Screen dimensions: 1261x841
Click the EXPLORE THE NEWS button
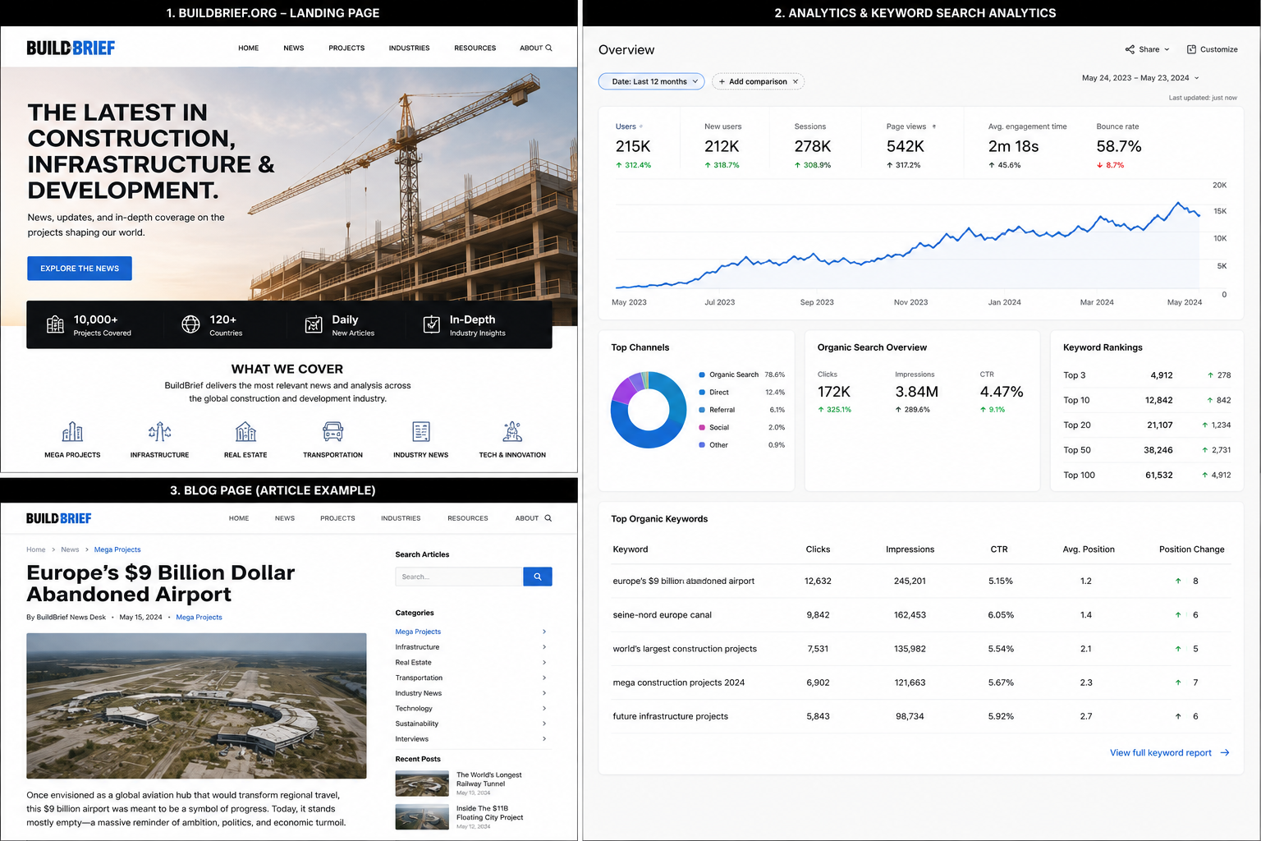tap(80, 269)
